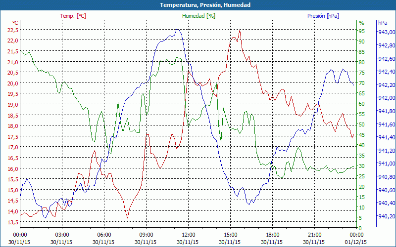The height and width of the screenshot is (247, 396).
Task: Click the 941,80 pressure axis value
Action: (x=386, y=111)
